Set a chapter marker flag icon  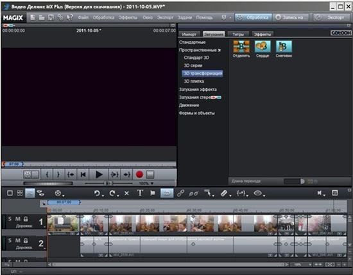point(153,193)
